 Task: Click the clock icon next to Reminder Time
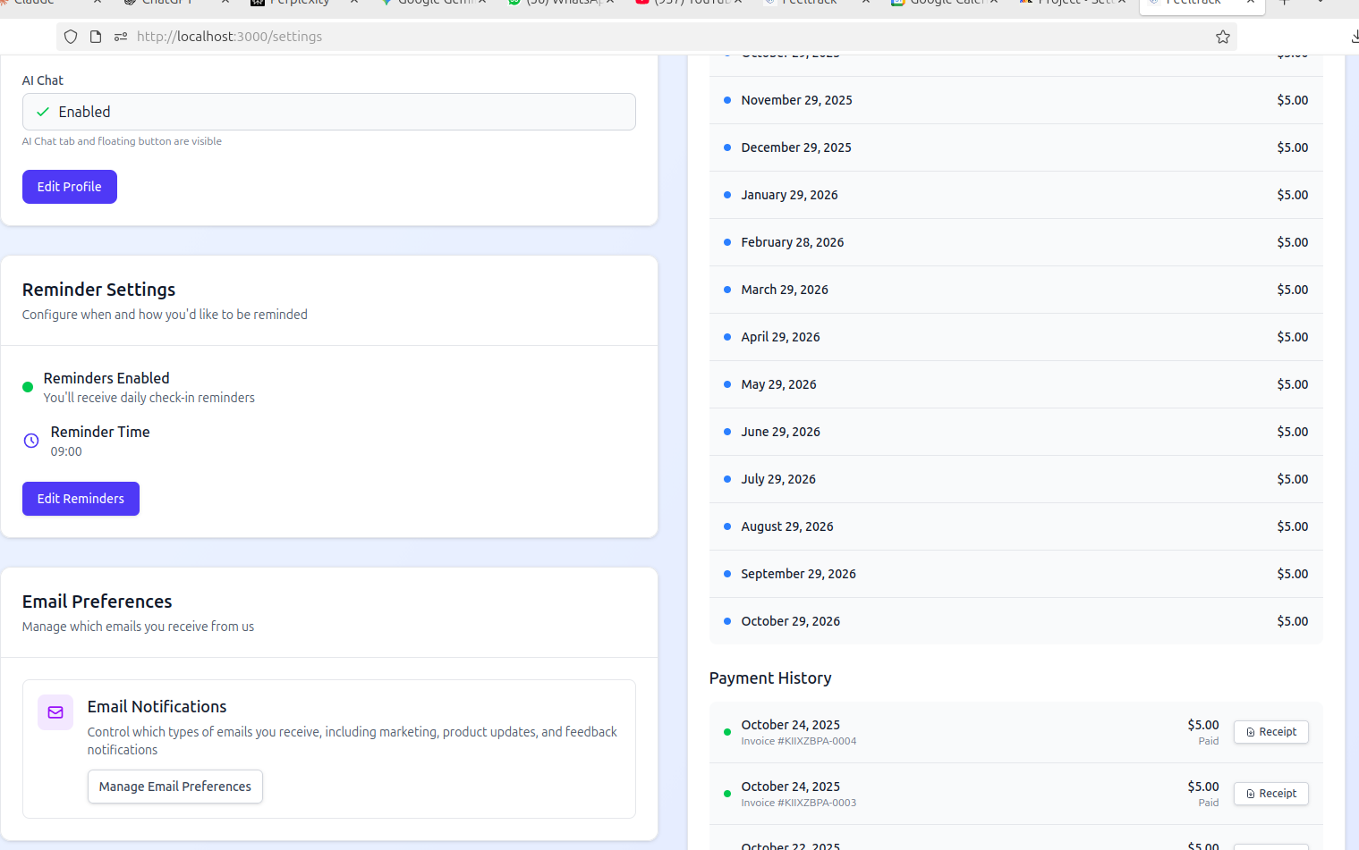pos(30,440)
